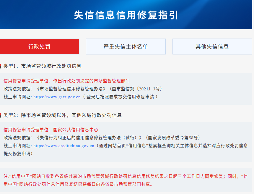Click the 失信信息信用修复指引 banner title
This screenshot has height=194, width=254.
point(126,15)
